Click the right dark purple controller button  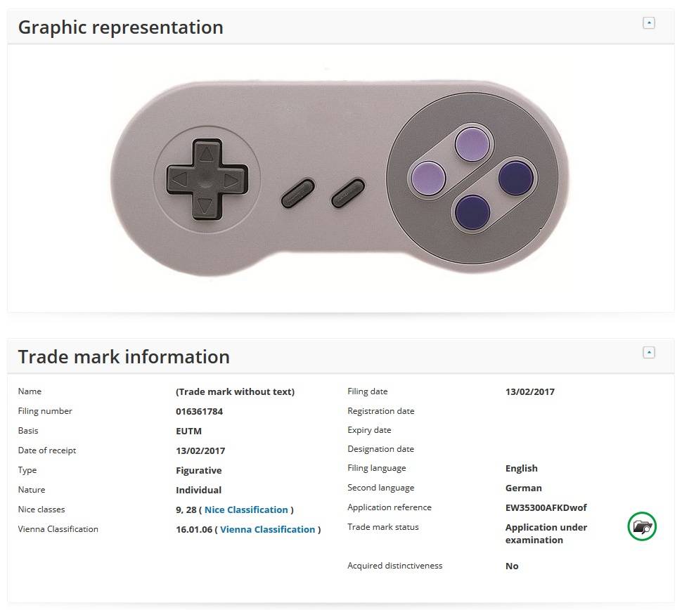click(516, 177)
